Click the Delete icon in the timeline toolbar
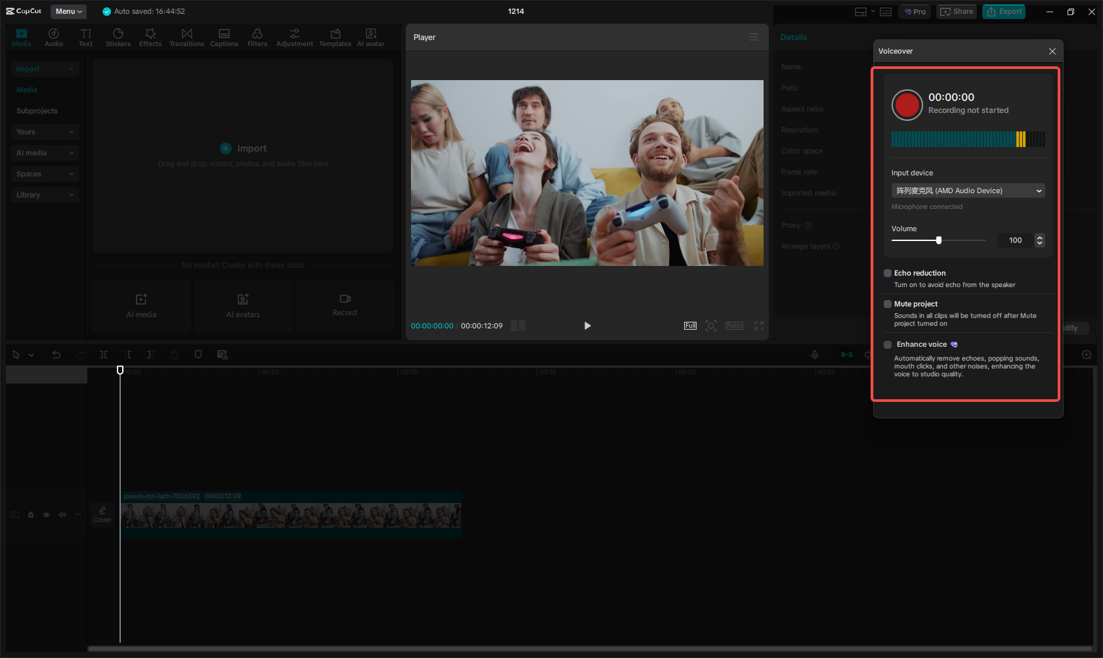This screenshot has width=1103, height=658. pos(174,355)
